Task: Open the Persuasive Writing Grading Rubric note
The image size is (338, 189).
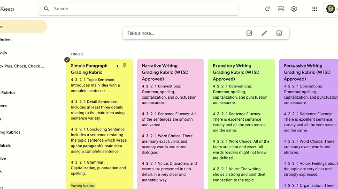Action: pyautogui.click(x=310, y=122)
